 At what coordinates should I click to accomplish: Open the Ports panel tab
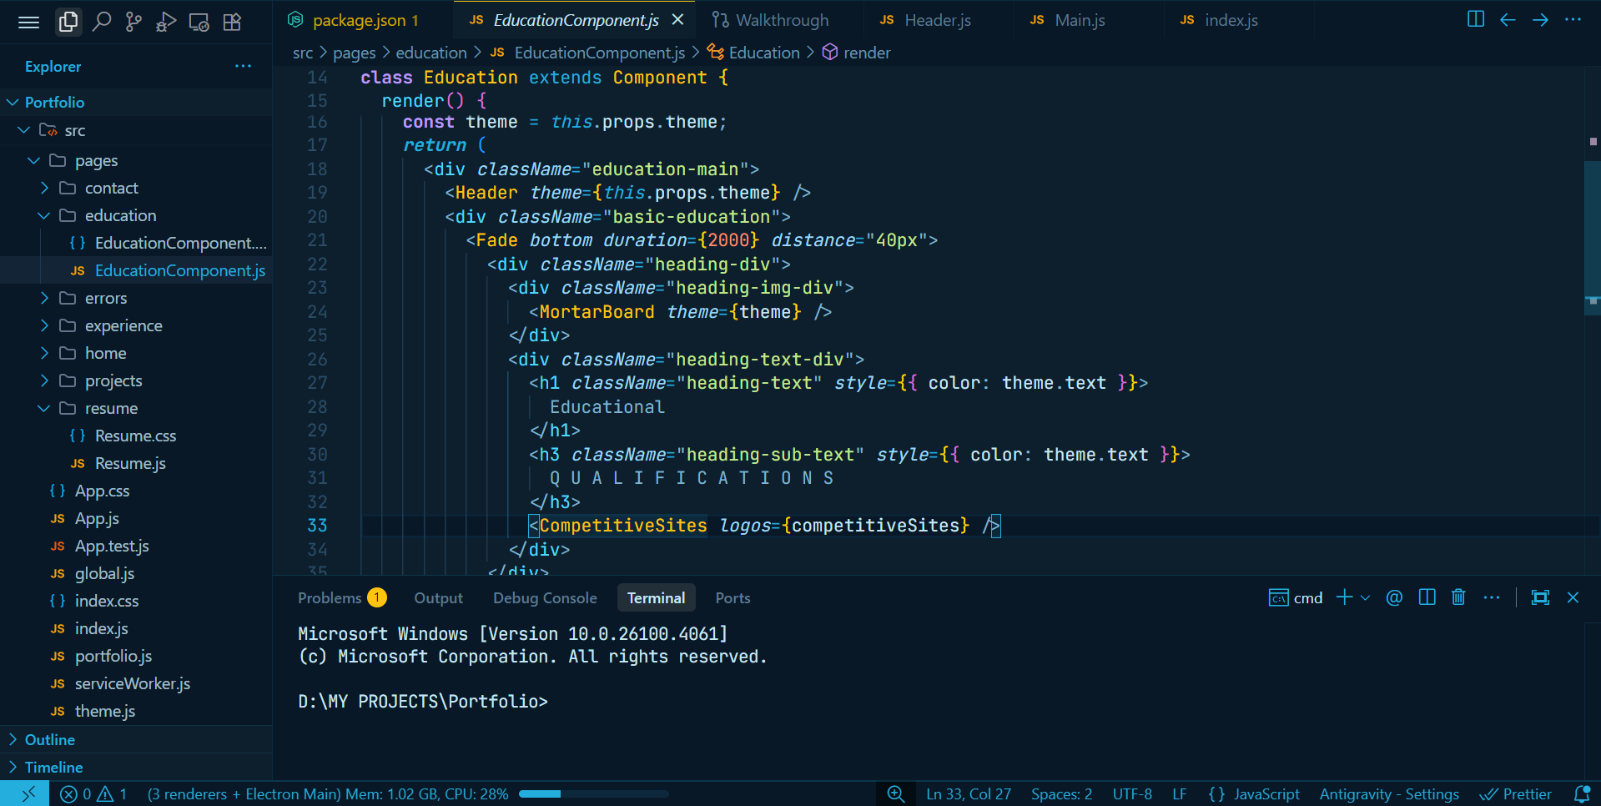733,597
